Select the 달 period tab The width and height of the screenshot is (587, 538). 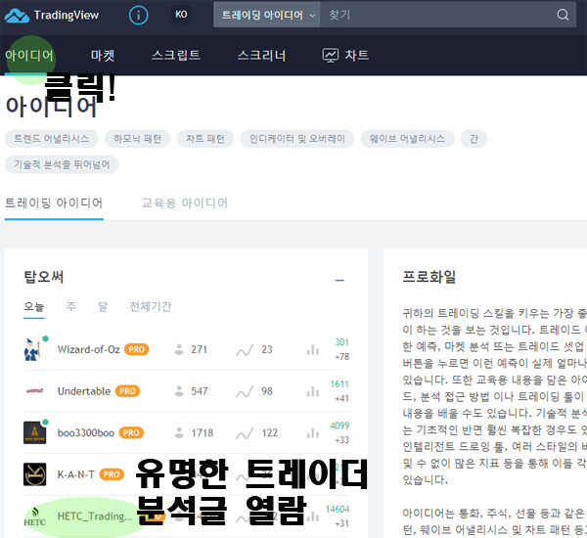(103, 306)
